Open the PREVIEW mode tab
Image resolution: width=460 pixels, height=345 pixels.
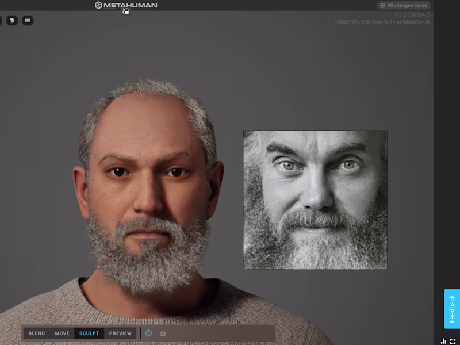pos(120,333)
